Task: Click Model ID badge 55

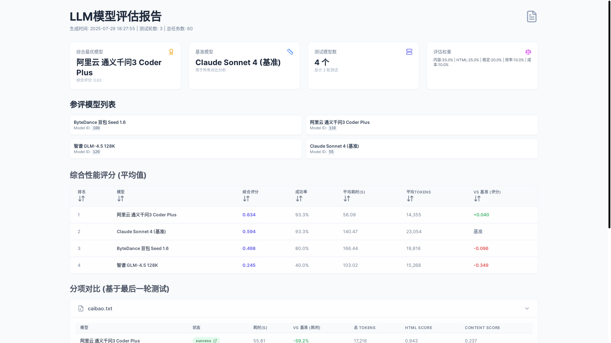Action: click(331, 152)
